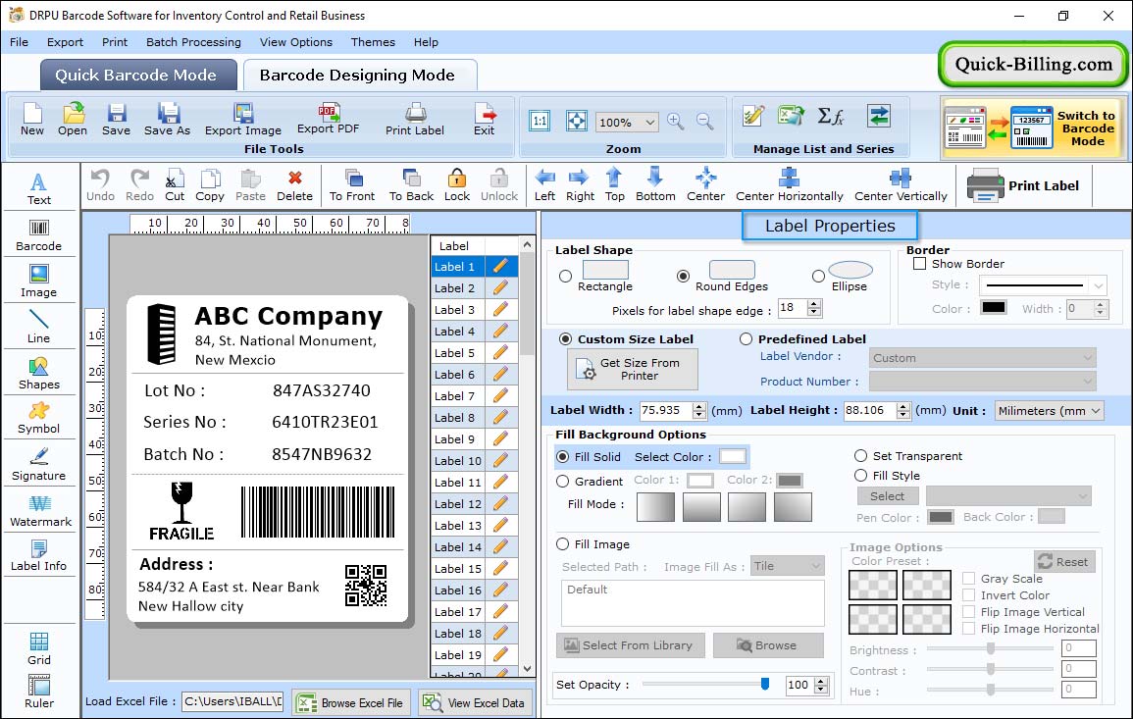1133x719 pixels.
Task: Export the label to PDF
Action: click(328, 119)
